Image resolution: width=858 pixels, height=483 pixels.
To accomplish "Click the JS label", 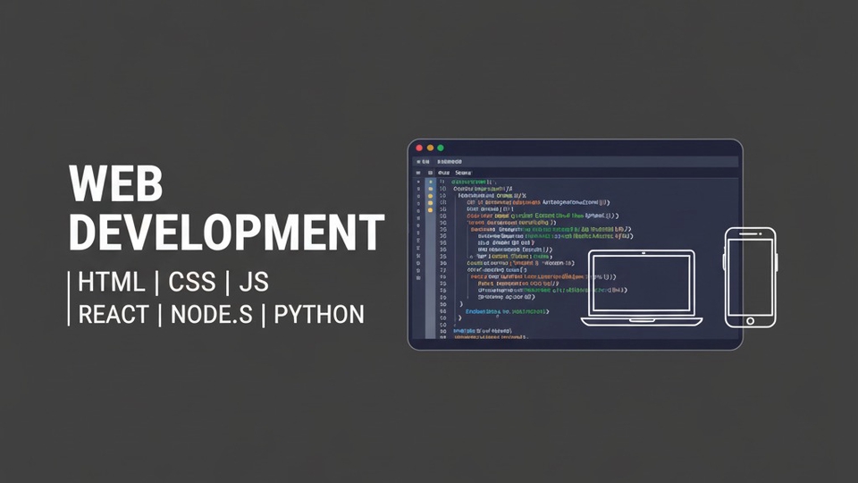I will (254, 283).
